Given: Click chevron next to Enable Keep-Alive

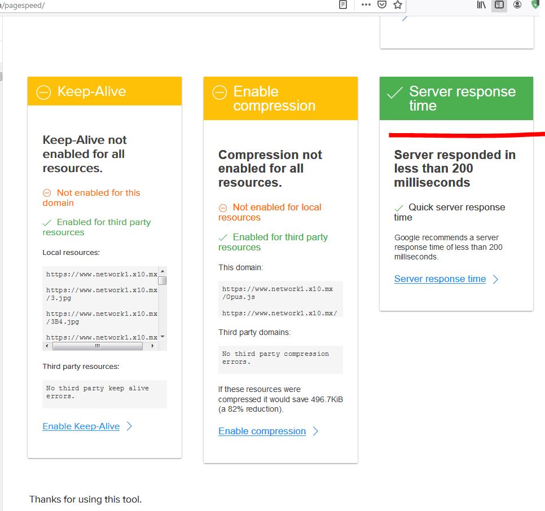Looking at the screenshot, I should 129,426.
